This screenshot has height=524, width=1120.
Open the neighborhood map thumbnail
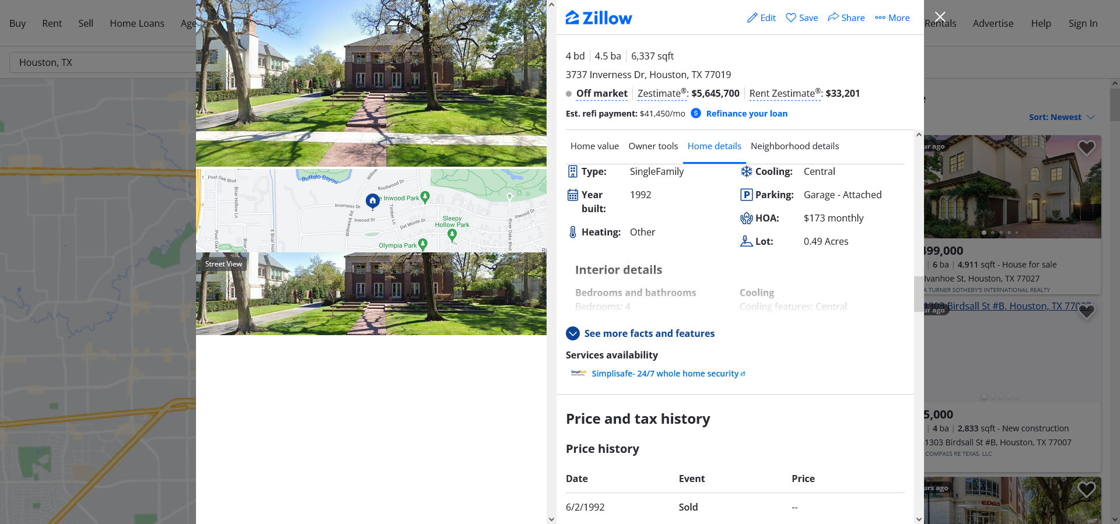[371, 210]
